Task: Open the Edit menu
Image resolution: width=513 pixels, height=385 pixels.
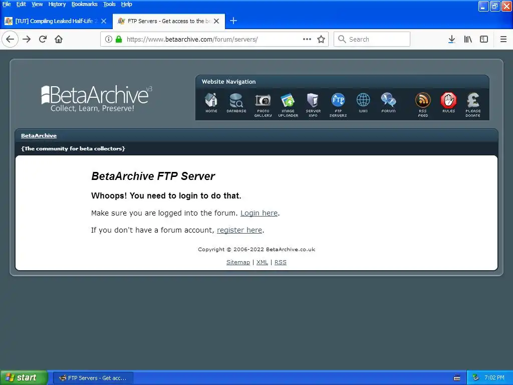Action: [x=21, y=4]
